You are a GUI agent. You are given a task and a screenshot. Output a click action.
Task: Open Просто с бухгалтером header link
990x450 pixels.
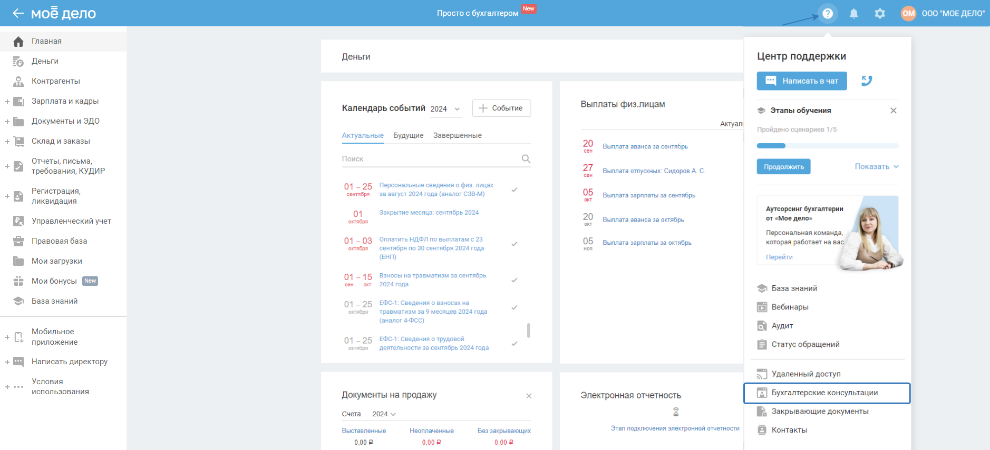tap(478, 13)
